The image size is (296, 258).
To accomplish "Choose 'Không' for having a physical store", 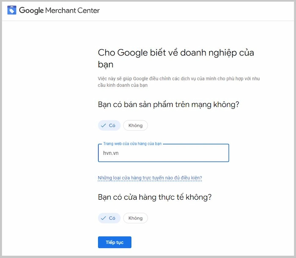I will coord(135,218).
